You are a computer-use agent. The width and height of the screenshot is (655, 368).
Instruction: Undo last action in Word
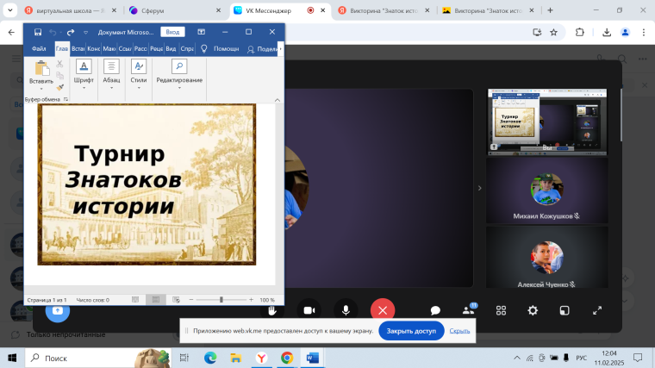pyautogui.click(x=53, y=32)
